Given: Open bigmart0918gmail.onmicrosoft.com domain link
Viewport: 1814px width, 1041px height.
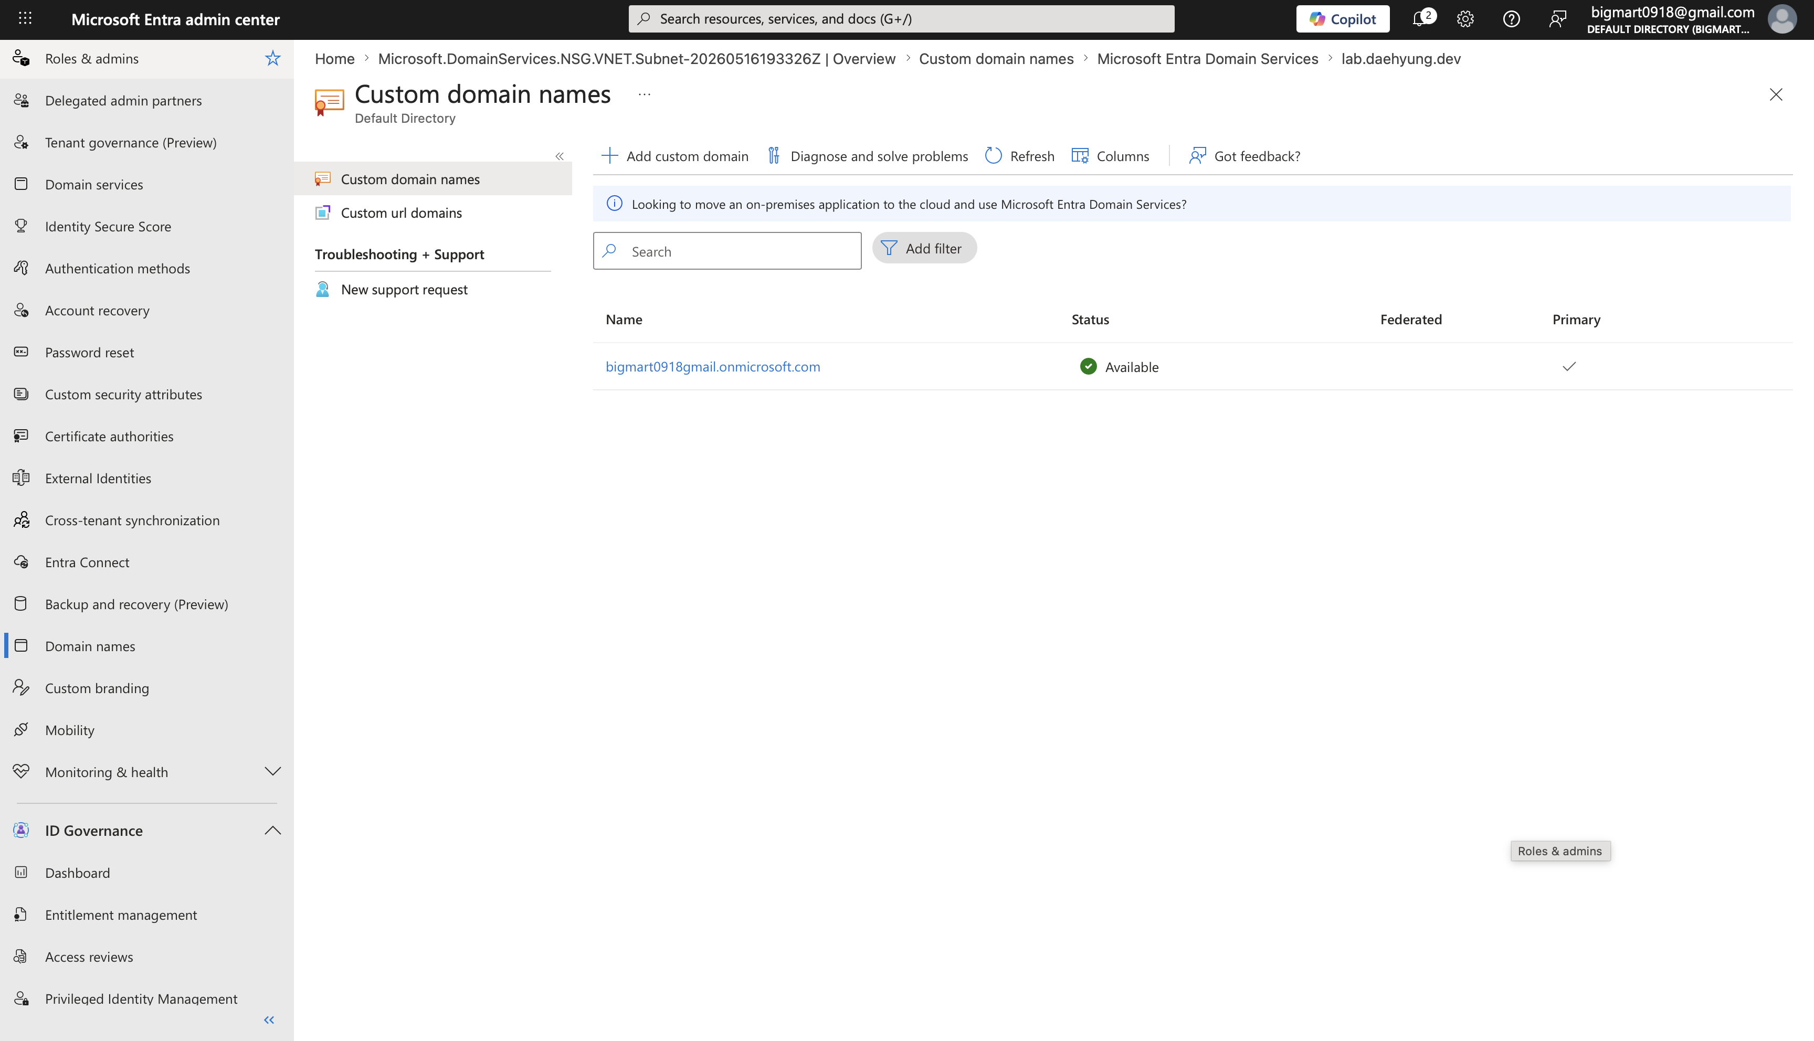Looking at the screenshot, I should pyautogui.click(x=712, y=366).
